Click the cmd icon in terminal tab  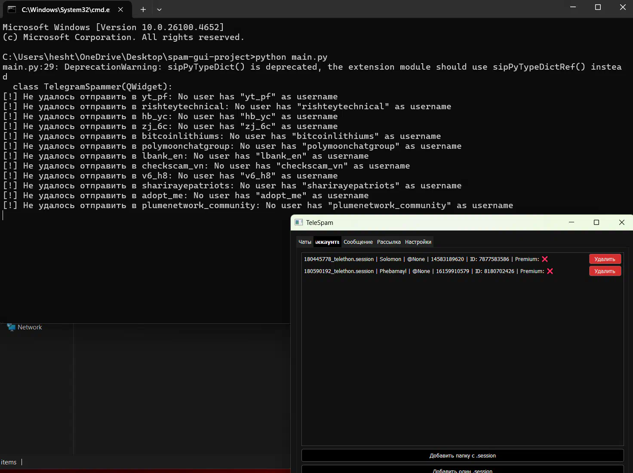pyautogui.click(x=12, y=9)
